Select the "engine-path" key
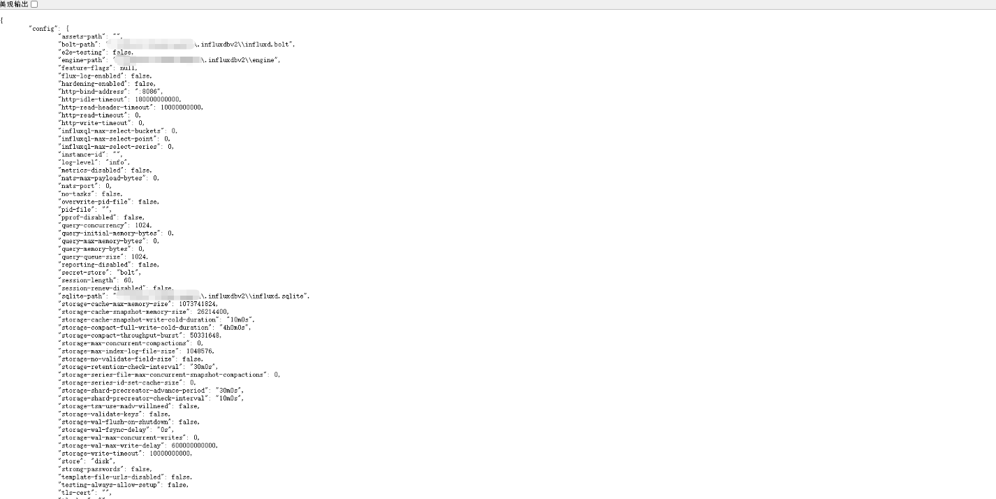This screenshot has height=499, width=996. tap(82, 59)
